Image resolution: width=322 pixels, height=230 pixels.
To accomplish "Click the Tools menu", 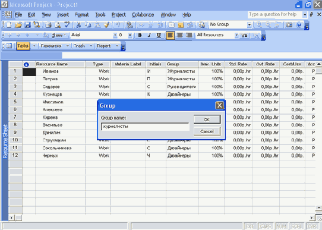I will (100, 15).
